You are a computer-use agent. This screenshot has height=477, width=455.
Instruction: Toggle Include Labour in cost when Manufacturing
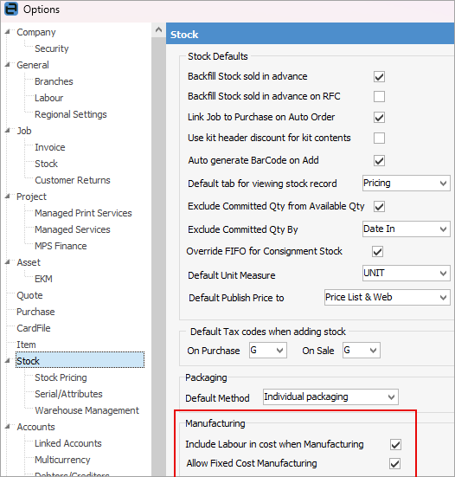395,444
